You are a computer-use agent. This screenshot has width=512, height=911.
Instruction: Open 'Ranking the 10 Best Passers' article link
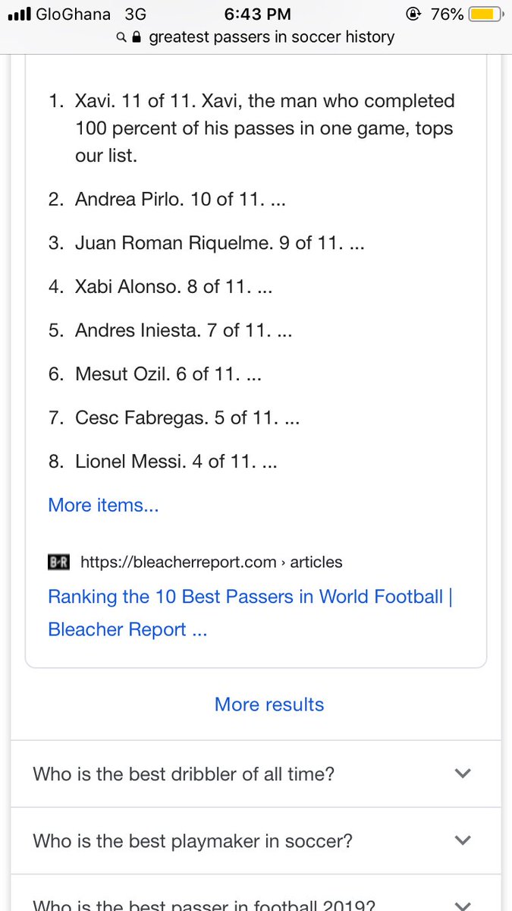click(250, 613)
